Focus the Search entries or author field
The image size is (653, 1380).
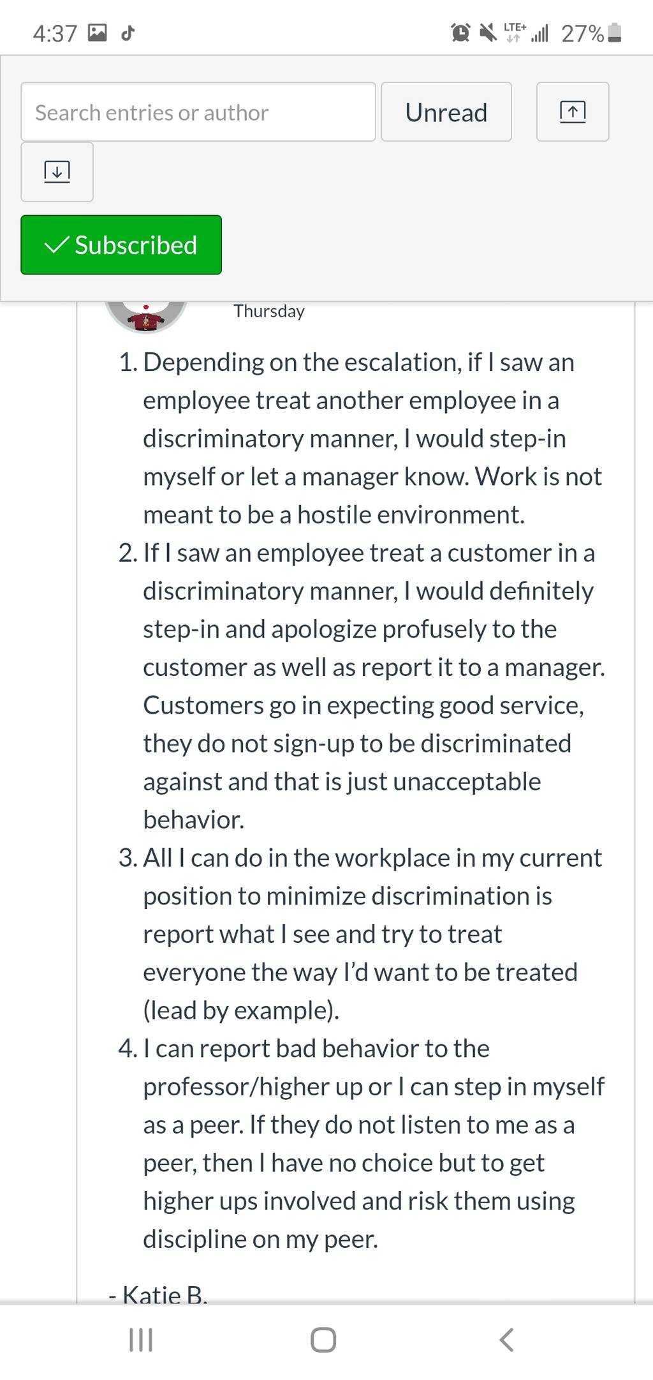pyautogui.click(x=198, y=112)
